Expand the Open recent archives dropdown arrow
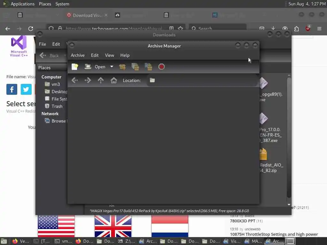The width and height of the screenshot is (327, 245). 112,67
